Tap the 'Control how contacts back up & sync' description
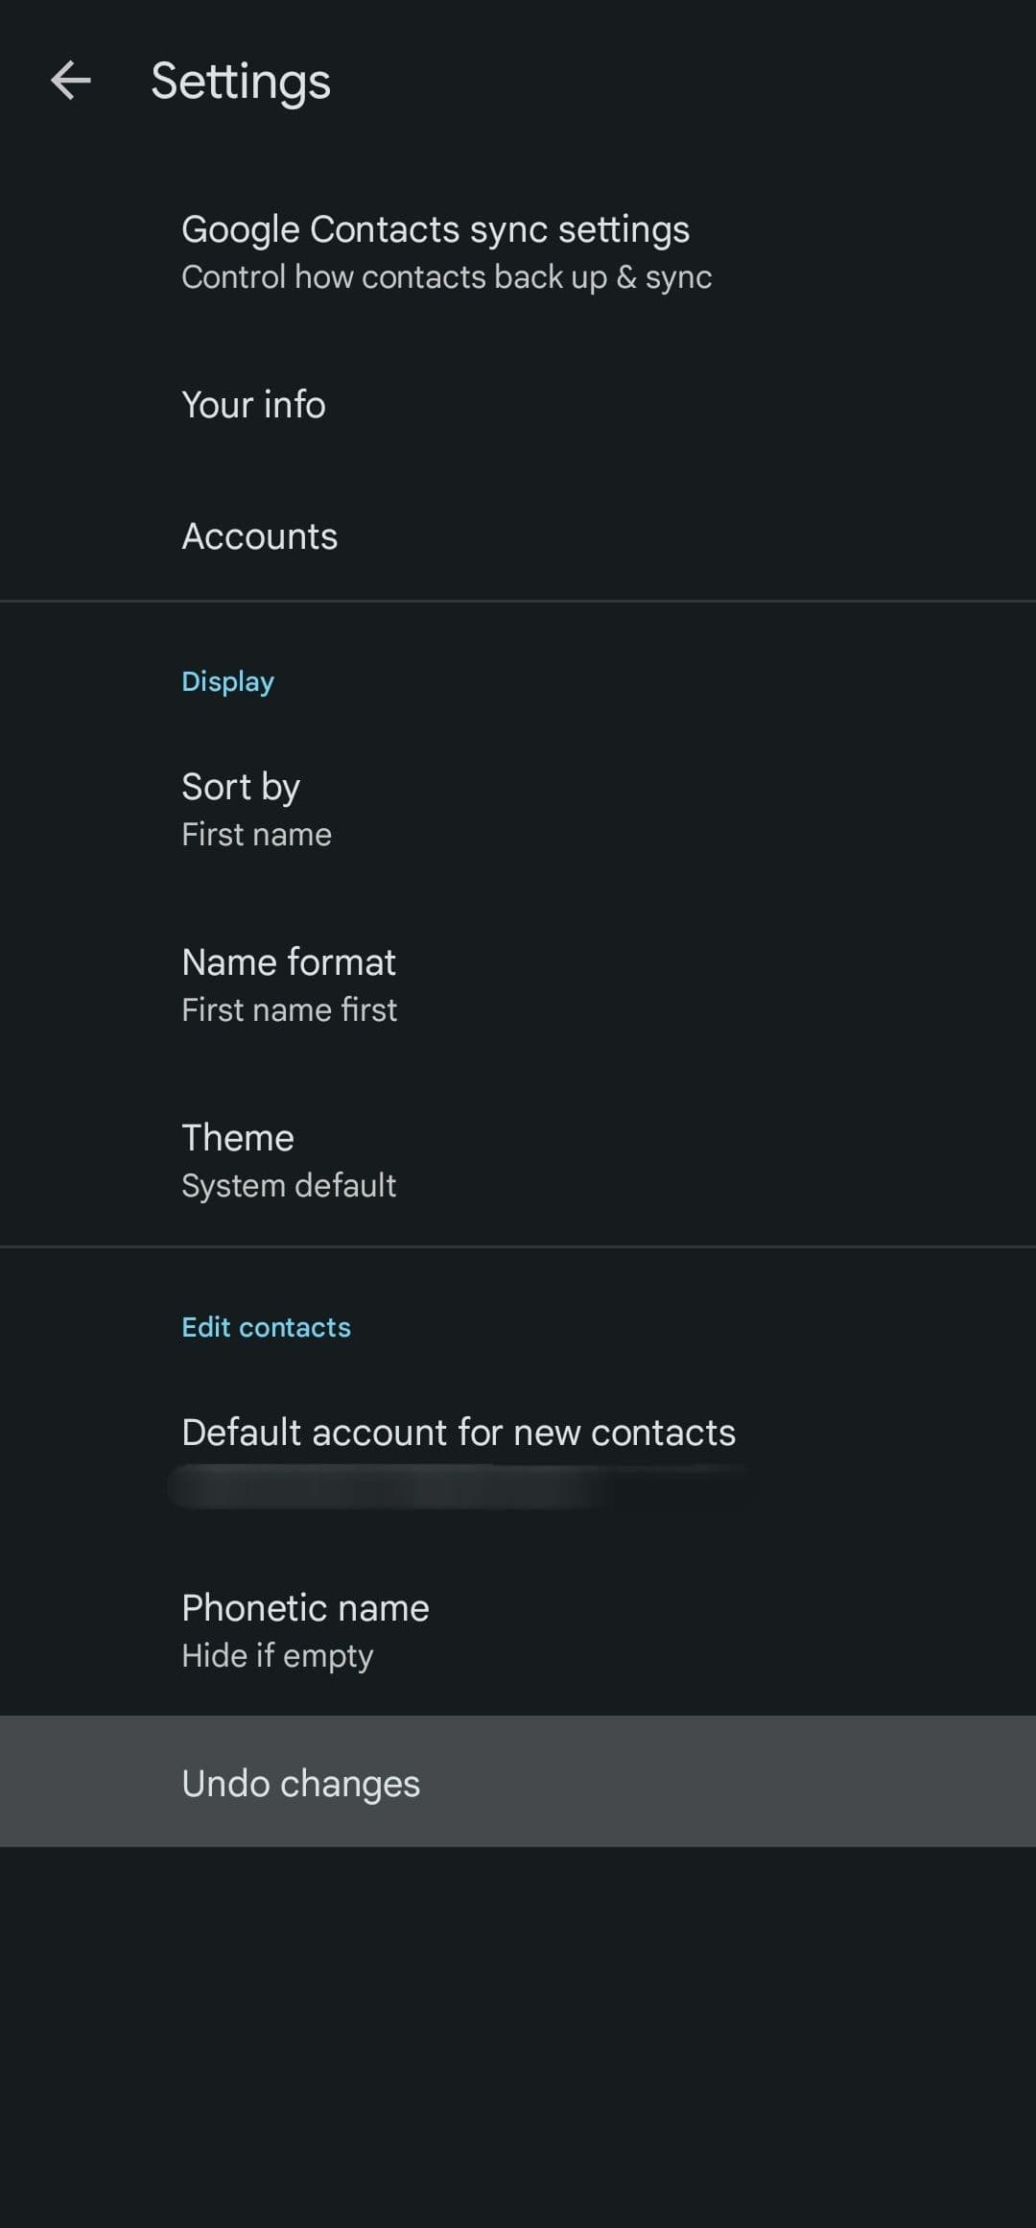The width and height of the screenshot is (1036, 2228). pyautogui.click(x=446, y=277)
